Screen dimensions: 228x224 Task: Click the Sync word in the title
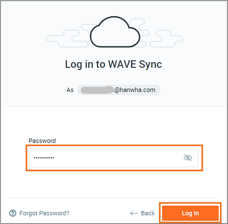[x=150, y=65]
